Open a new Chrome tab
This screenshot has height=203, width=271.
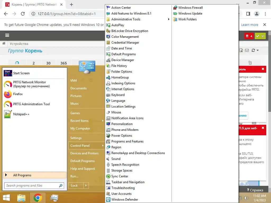pos(71,4)
